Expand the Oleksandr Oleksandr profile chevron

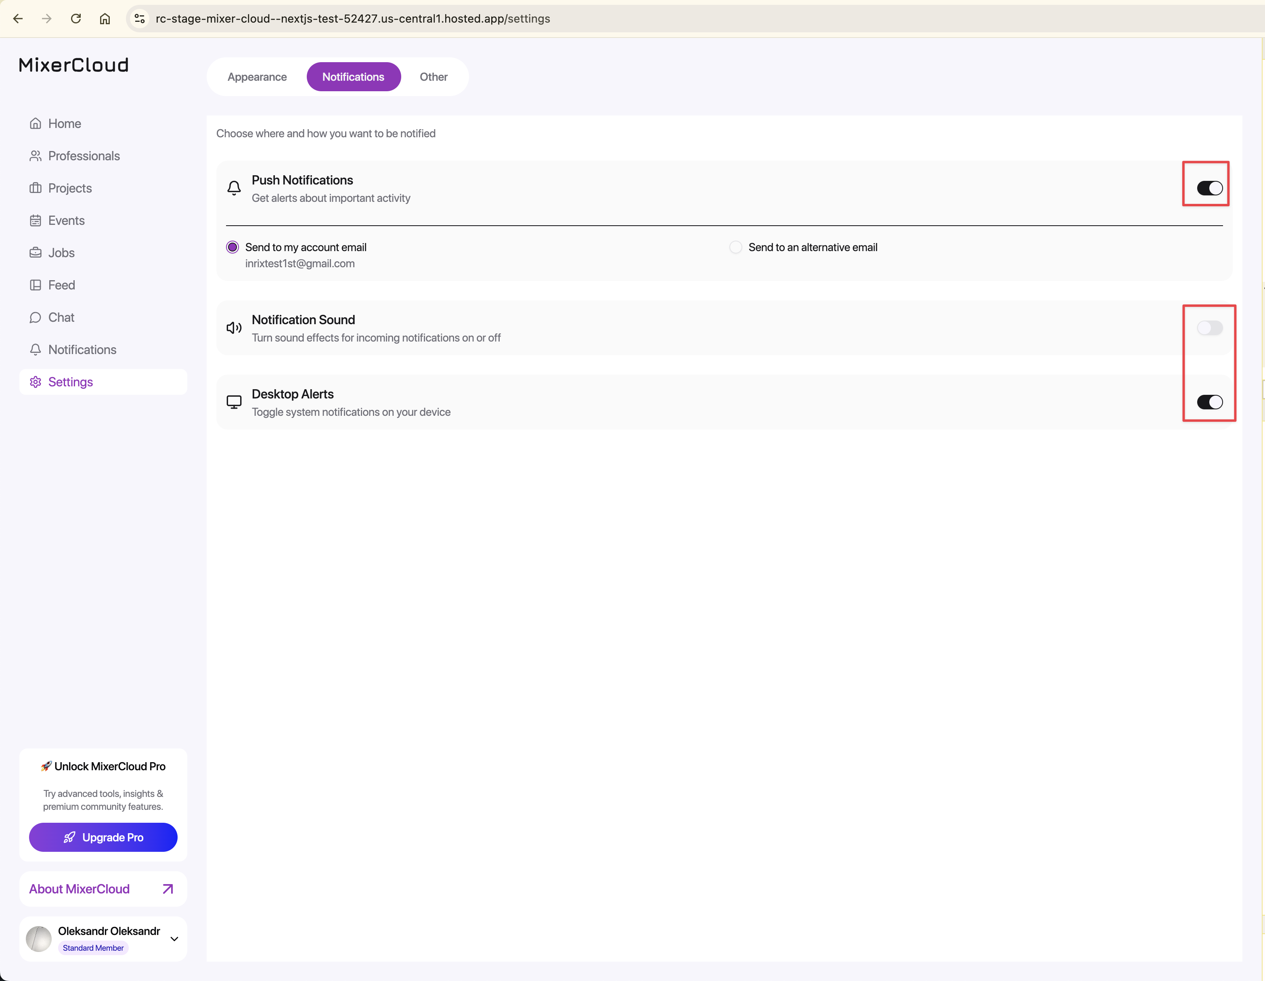coord(174,939)
